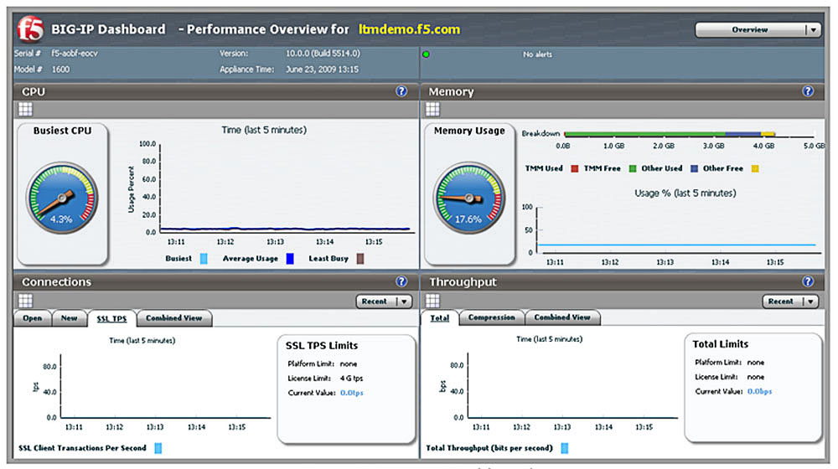Click appliance time 'June 23, 2009 13:15'
The image size is (838, 469).
tap(323, 70)
